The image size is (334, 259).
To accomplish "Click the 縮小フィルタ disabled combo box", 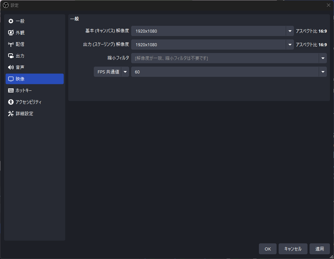I will [229, 58].
